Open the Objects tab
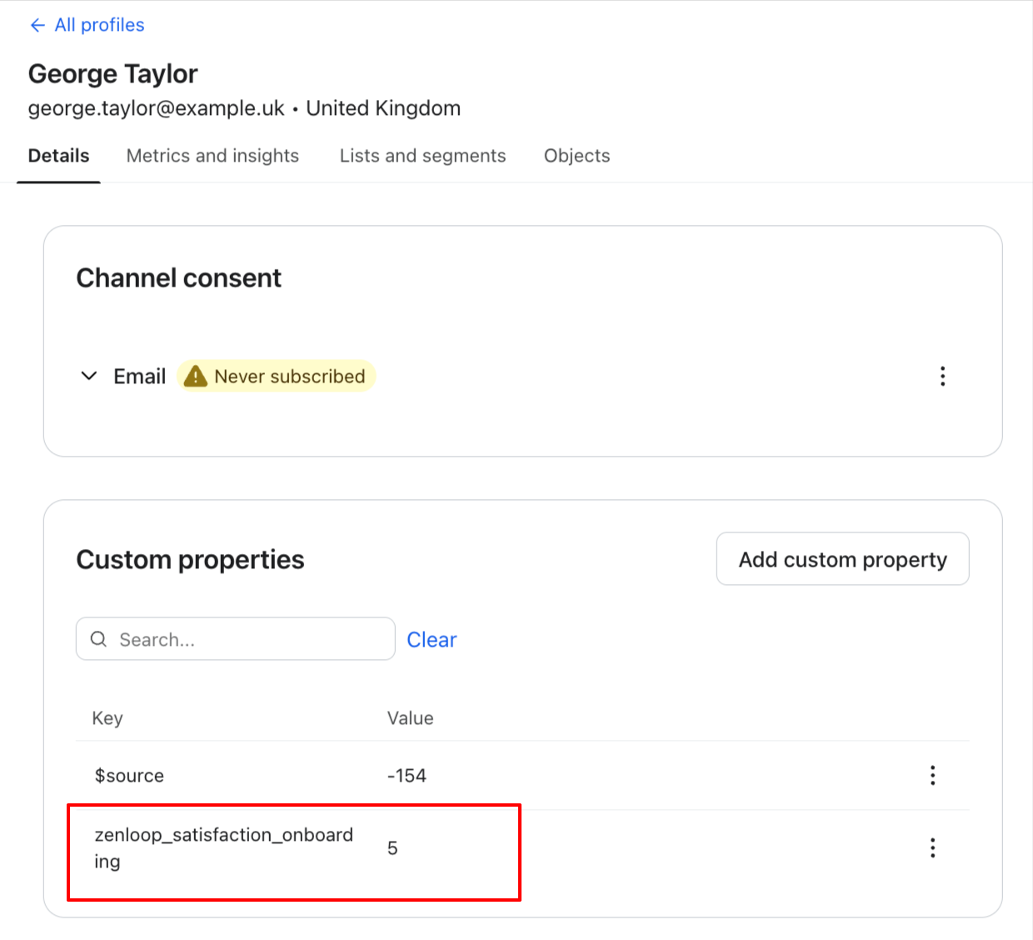Screen dimensions: 1033x940 tap(576, 156)
